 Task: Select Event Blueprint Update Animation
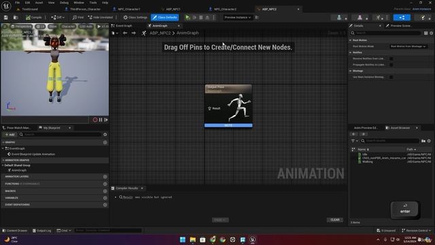click(33, 154)
